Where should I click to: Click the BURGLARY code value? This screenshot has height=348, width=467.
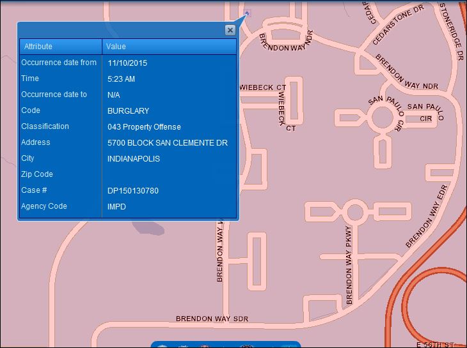128,111
